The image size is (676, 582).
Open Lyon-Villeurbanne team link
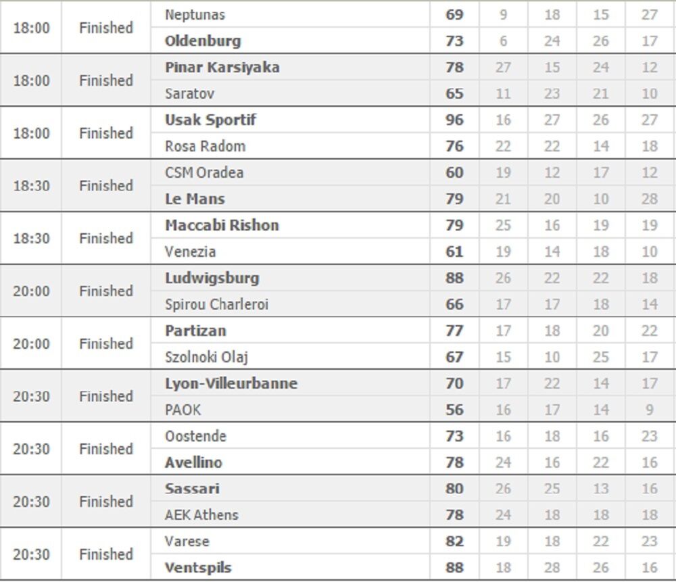point(231,384)
